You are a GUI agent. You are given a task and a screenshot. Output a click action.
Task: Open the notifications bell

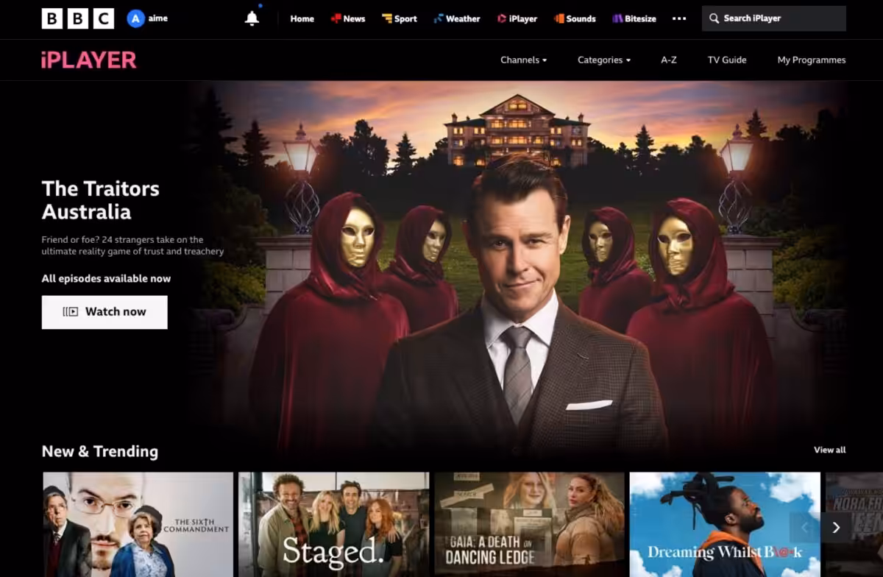pos(252,18)
